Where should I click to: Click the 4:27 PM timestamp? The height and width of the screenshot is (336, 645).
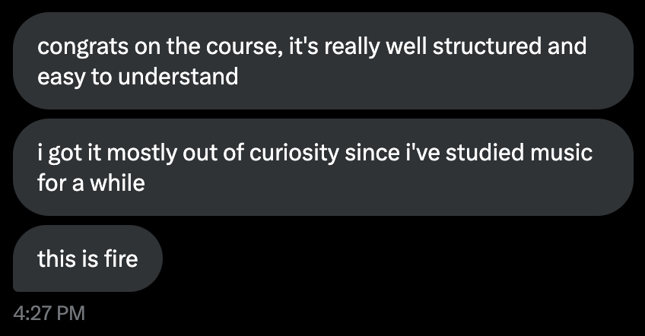(x=49, y=312)
